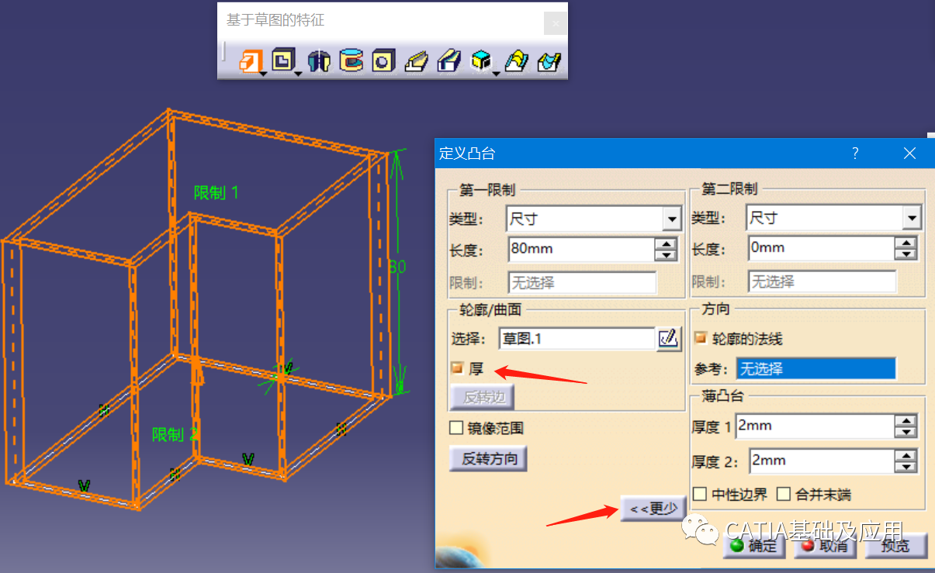Expand the Pad tool sub-menu arrow
Screen dimensions: 935x573
point(264,74)
